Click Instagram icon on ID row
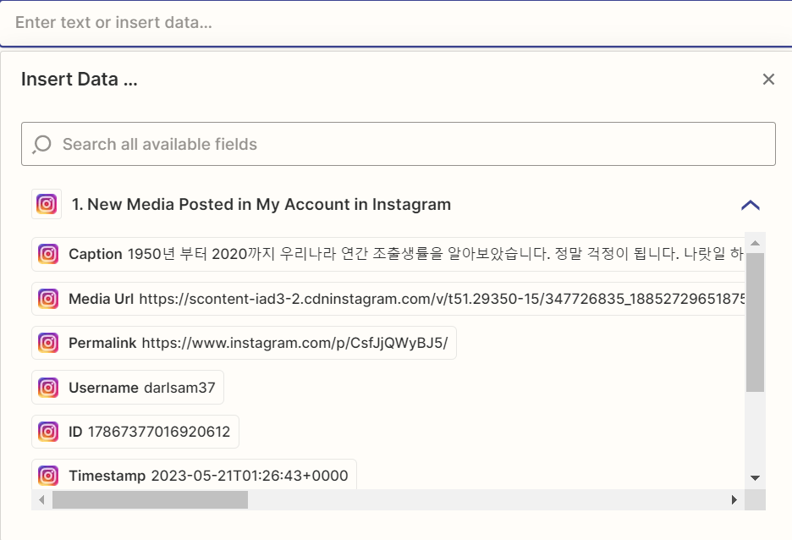The height and width of the screenshot is (540, 792). click(48, 432)
